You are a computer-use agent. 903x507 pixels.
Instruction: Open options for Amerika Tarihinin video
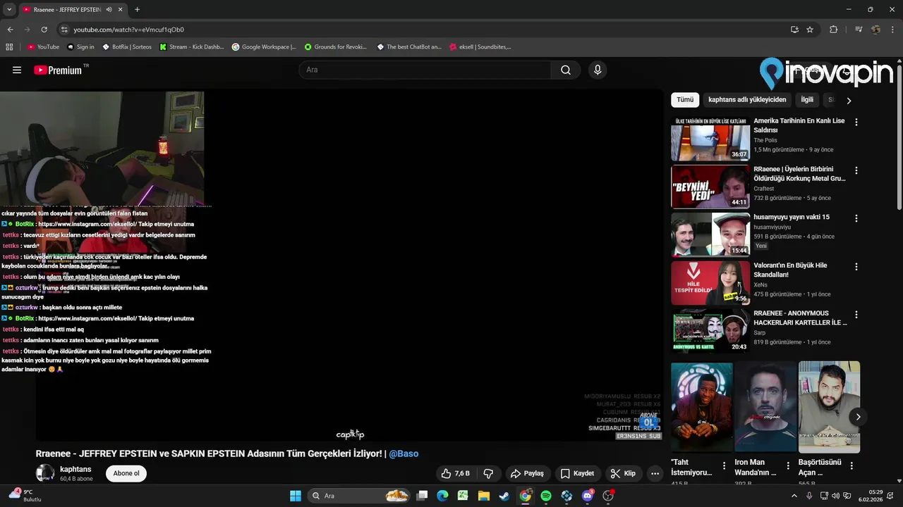click(x=856, y=122)
